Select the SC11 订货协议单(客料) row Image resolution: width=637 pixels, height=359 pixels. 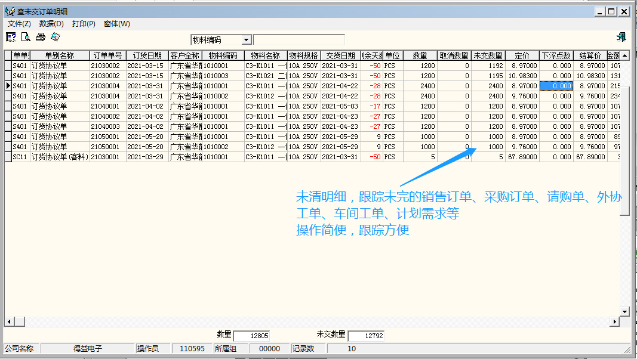click(60, 157)
